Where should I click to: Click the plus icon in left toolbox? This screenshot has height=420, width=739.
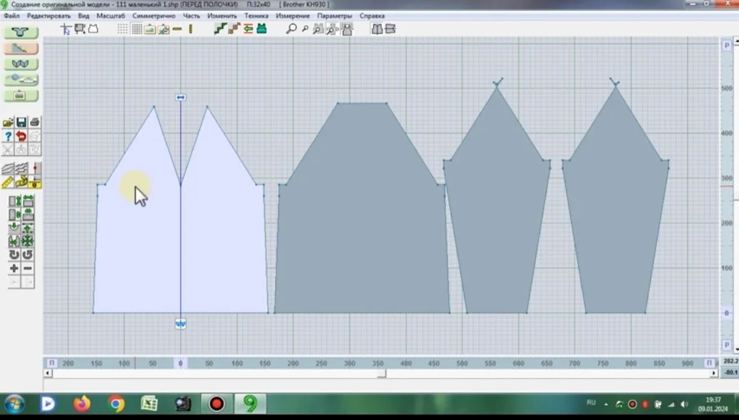[14, 268]
